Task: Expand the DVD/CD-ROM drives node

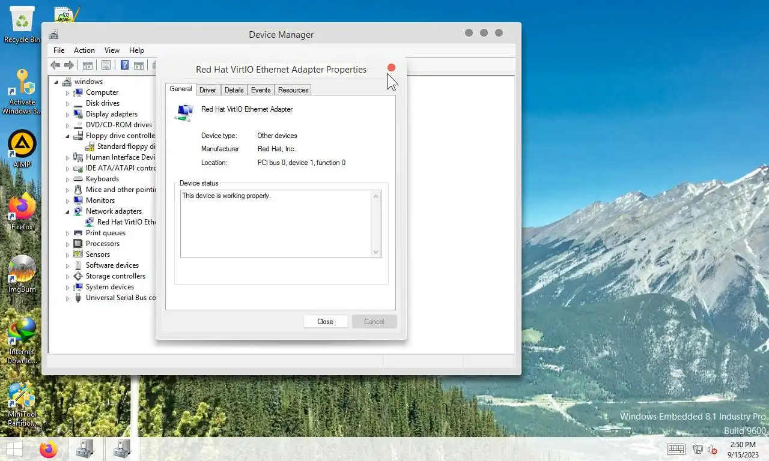Action: (x=67, y=125)
